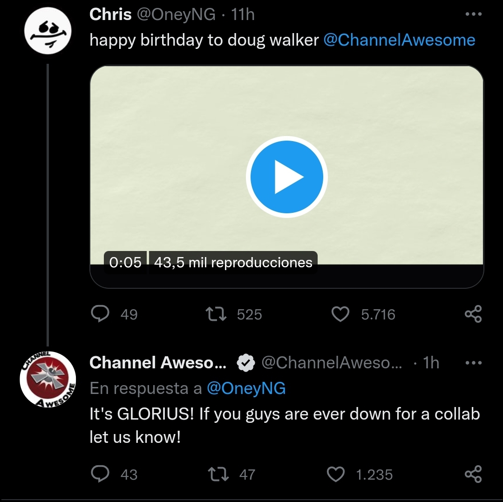Viewport: 503px width, 502px height.
Task: Open Channel Awesome's profile avatar
Action: (x=48, y=380)
